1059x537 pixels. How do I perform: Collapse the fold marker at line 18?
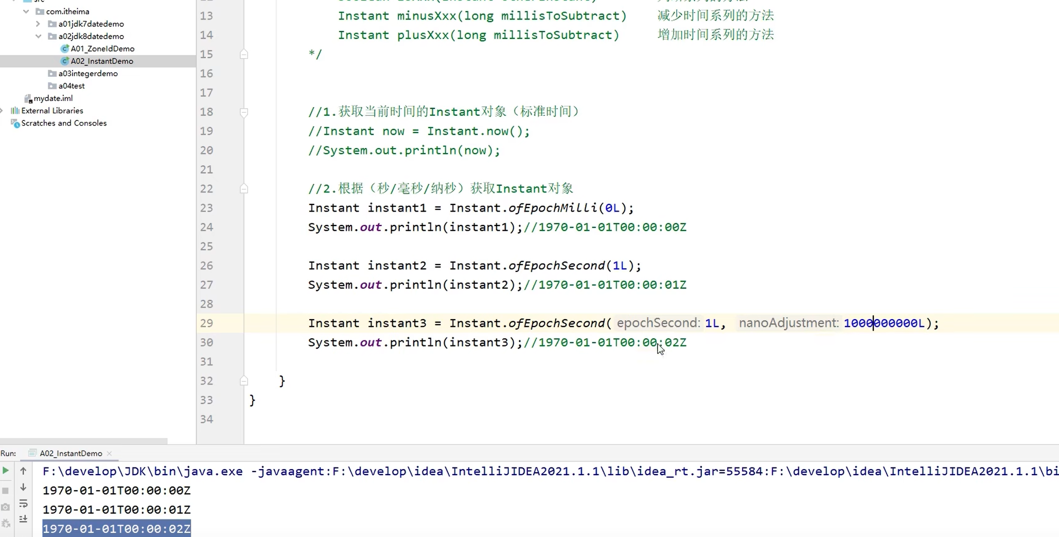[244, 113]
